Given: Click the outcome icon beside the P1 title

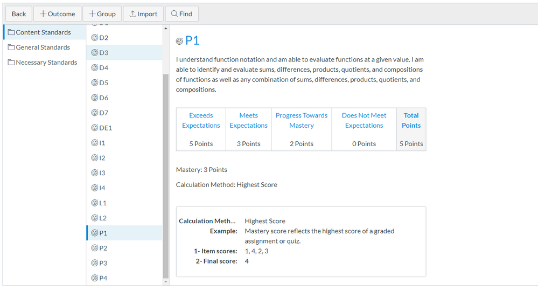Looking at the screenshot, I should point(179,42).
